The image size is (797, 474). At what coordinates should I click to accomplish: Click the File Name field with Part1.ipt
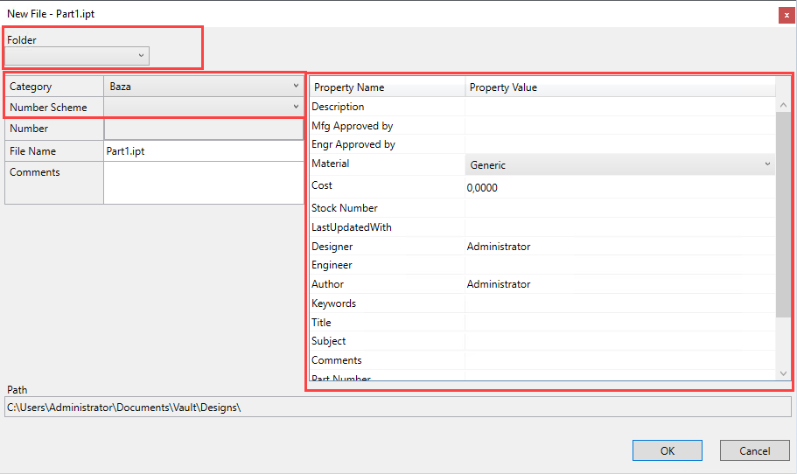tap(203, 151)
